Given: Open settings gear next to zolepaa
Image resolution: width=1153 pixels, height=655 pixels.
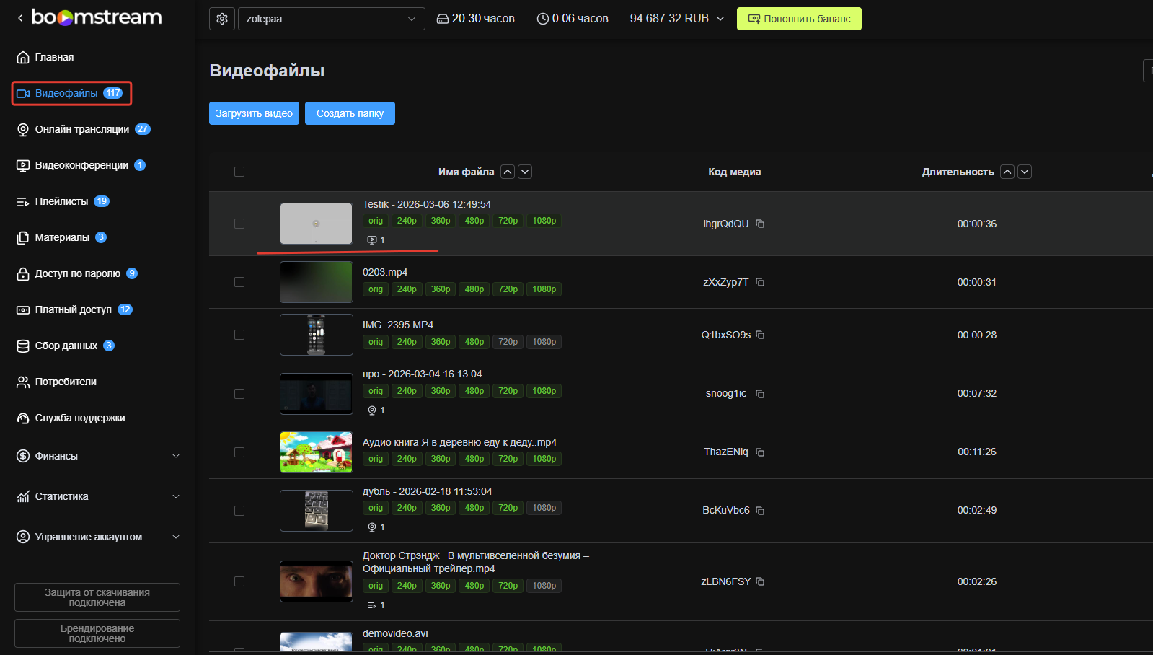Looking at the screenshot, I should (x=222, y=19).
